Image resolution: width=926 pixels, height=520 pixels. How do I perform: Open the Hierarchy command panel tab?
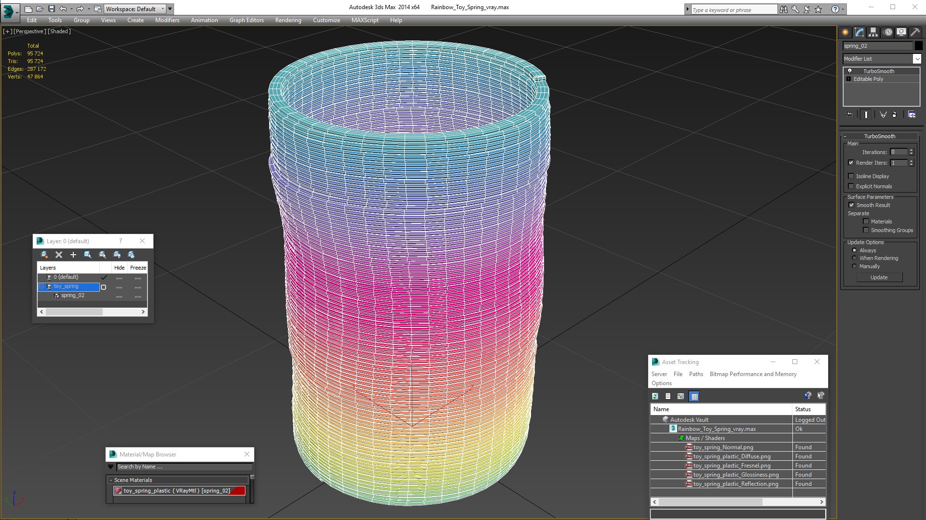click(x=873, y=32)
